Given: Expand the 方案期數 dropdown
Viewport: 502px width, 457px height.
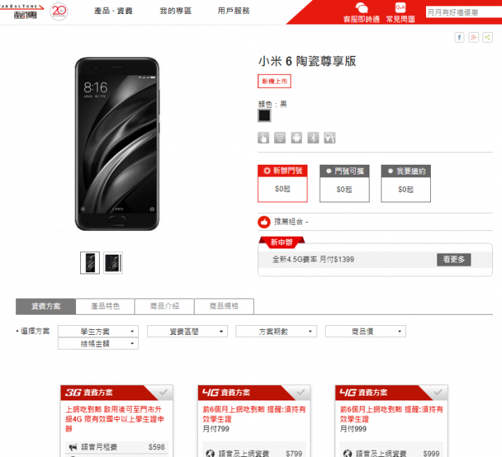Looking at the screenshot, I should tap(276, 331).
